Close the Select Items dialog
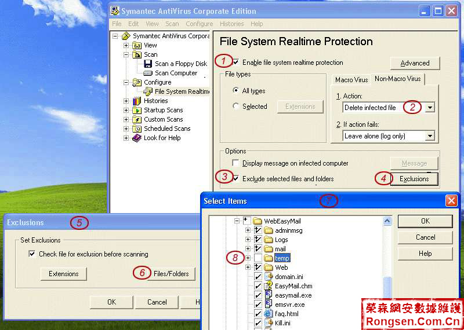Viewport: 464px width, 330px height. click(x=451, y=201)
